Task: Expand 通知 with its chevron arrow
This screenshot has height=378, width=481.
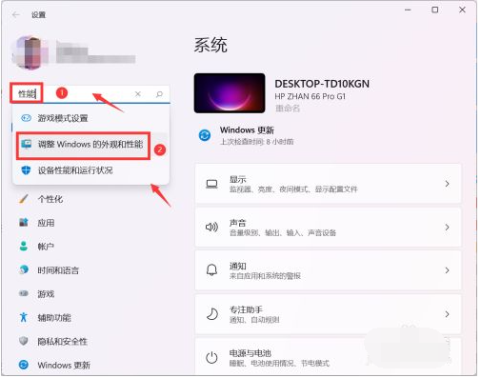Action: tap(447, 270)
